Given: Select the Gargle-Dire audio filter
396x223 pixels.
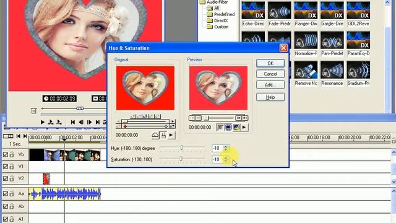Looking at the screenshot, I should pos(332,14).
